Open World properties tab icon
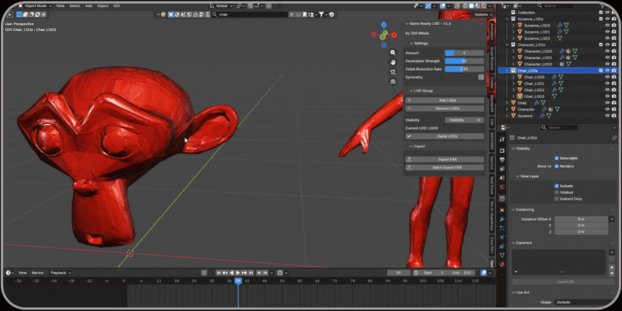Screen dimensions: 622x311 (x=502, y=187)
